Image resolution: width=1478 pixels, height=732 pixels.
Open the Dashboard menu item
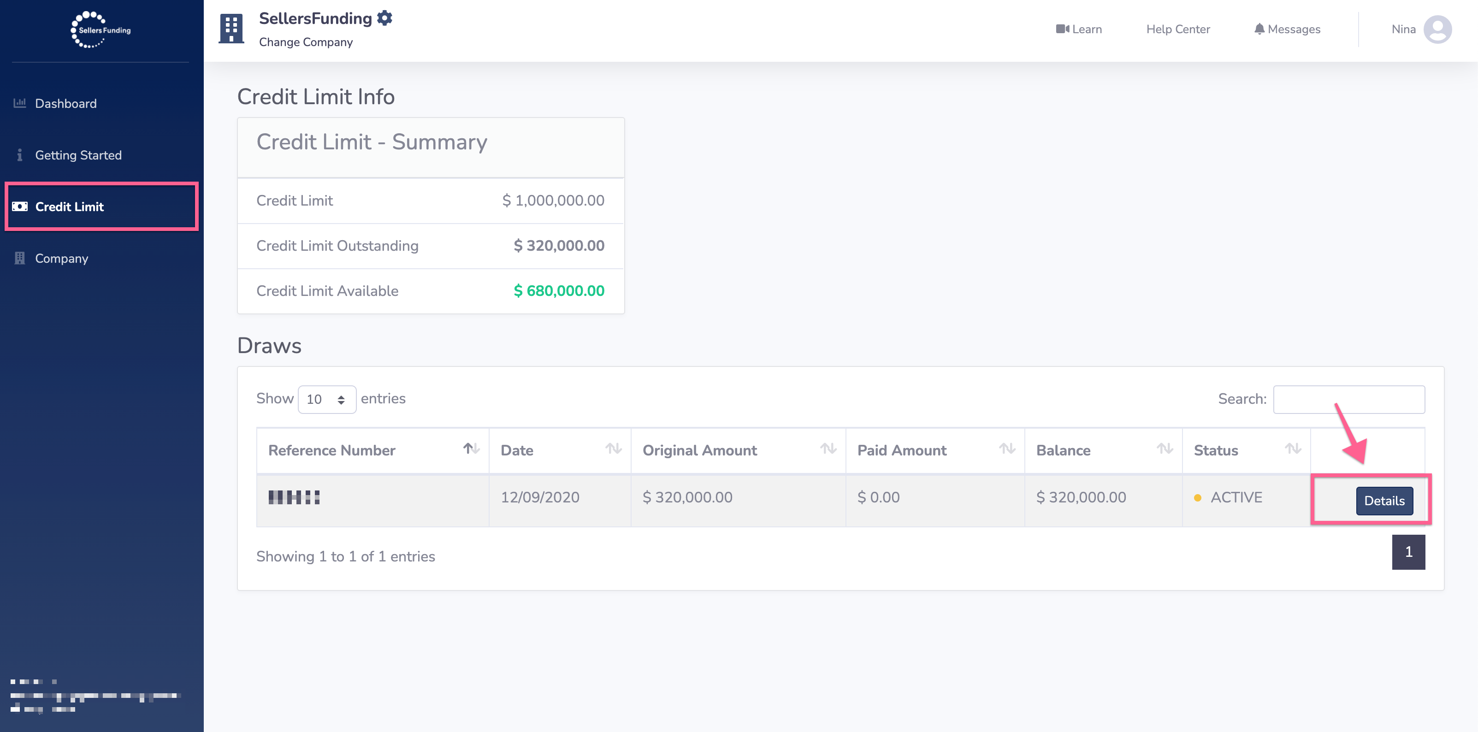click(66, 103)
